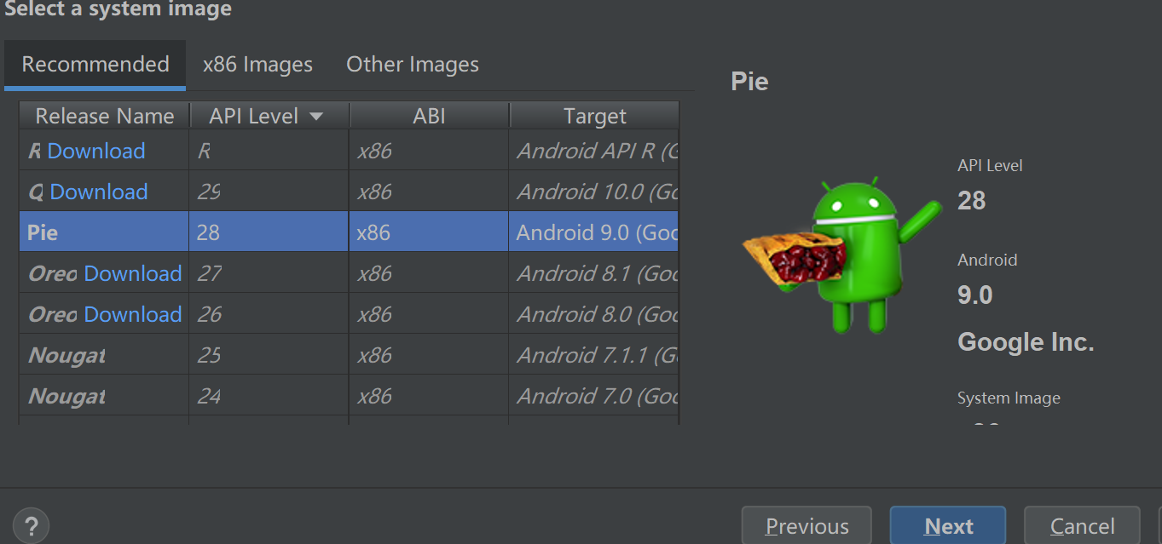Click the help question mark icon
Viewport: 1162px width, 544px height.
click(32, 525)
